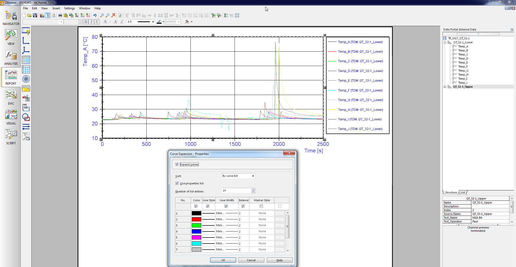The image size is (516, 267).
Task: Collapse the QT_32-1_Lower group
Action: [445, 42]
